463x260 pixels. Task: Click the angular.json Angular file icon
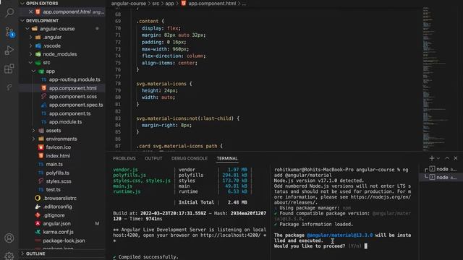38,223
